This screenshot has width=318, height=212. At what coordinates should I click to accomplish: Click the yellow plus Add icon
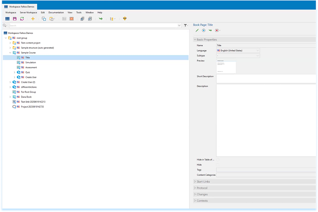click(x=33, y=19)
